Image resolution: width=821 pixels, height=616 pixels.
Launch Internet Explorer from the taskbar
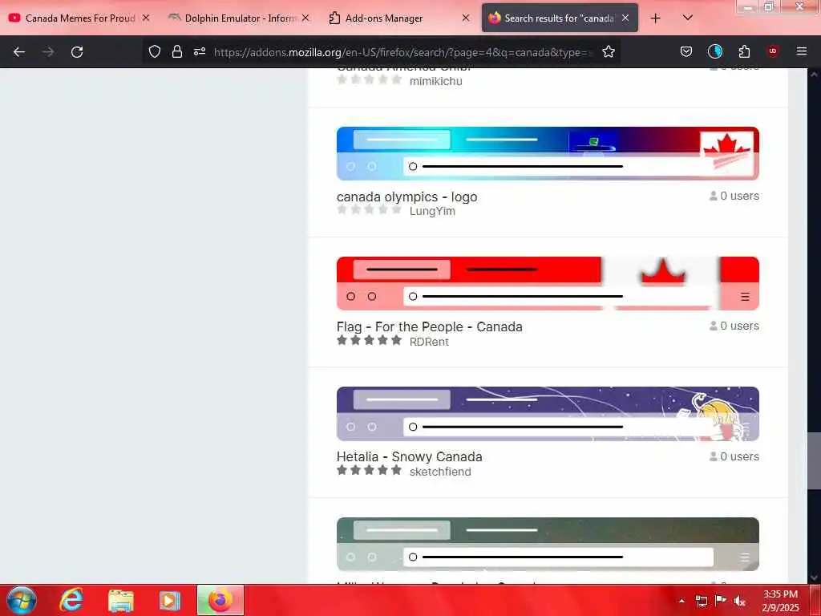click(71, 600)
